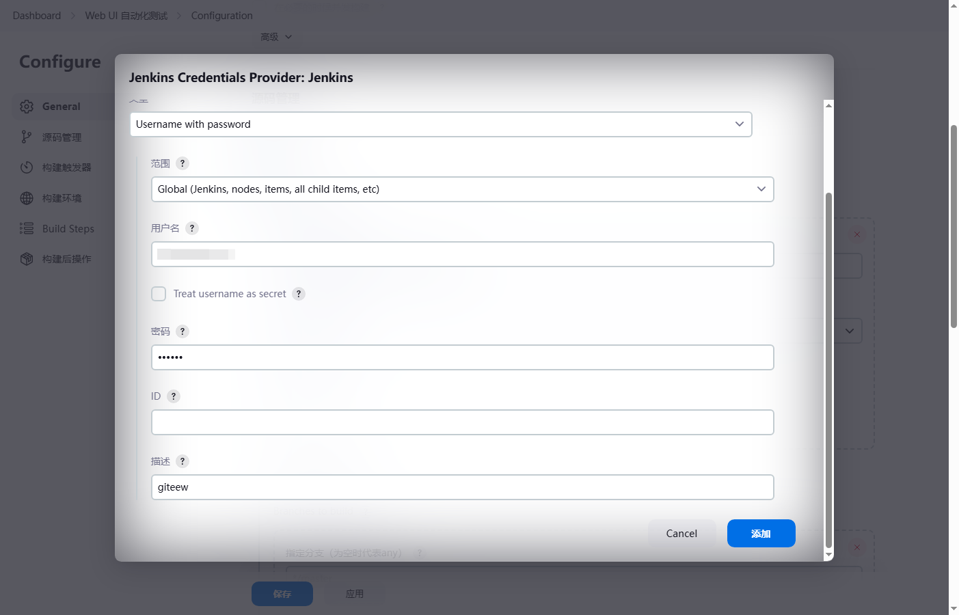Click the blue 添加 button
The width and height of the screenshot is (959, 615).
(761, 534)
